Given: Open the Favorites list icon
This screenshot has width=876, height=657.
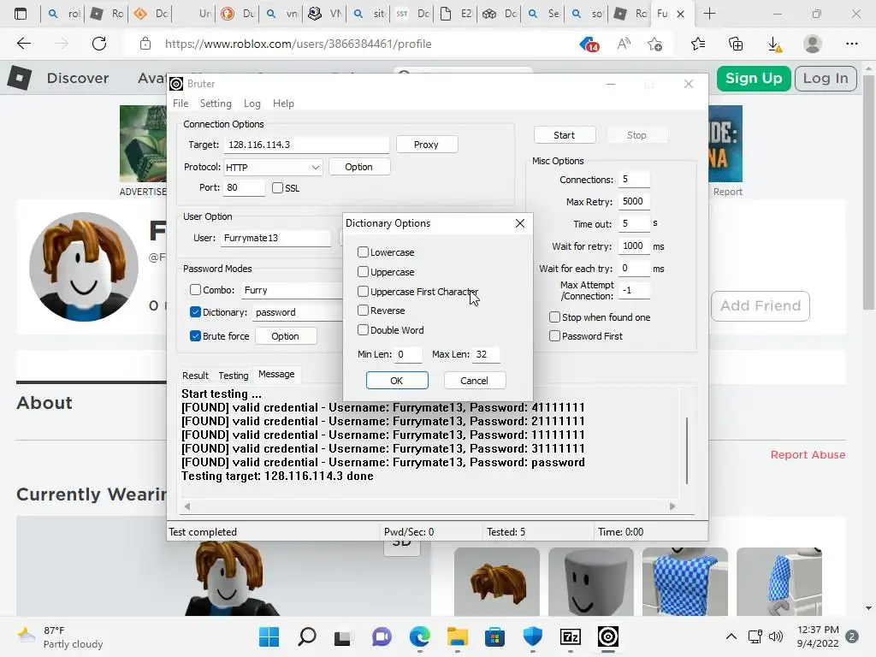Looking at the screenshot, I should (x=698, y=44).
